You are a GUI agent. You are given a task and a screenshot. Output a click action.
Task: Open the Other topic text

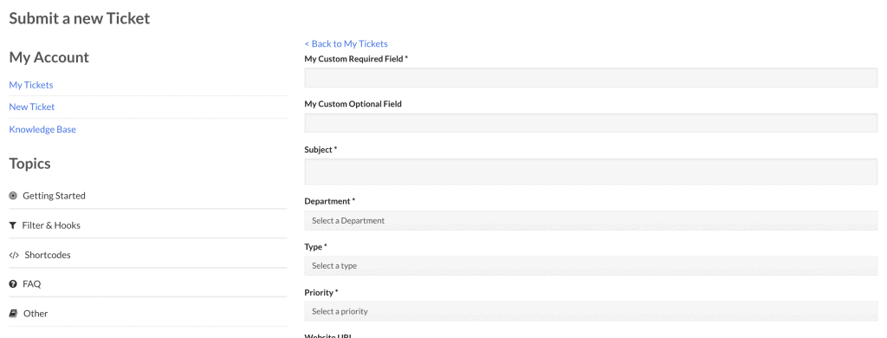point(36,314)
